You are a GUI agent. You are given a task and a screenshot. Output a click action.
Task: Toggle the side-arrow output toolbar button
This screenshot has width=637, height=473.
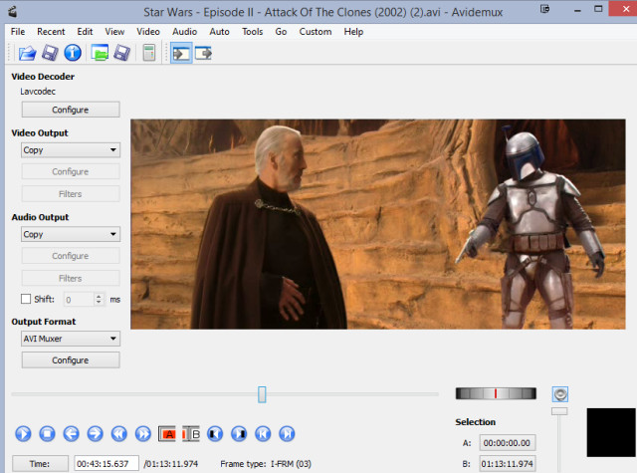[x=204, y=53]
